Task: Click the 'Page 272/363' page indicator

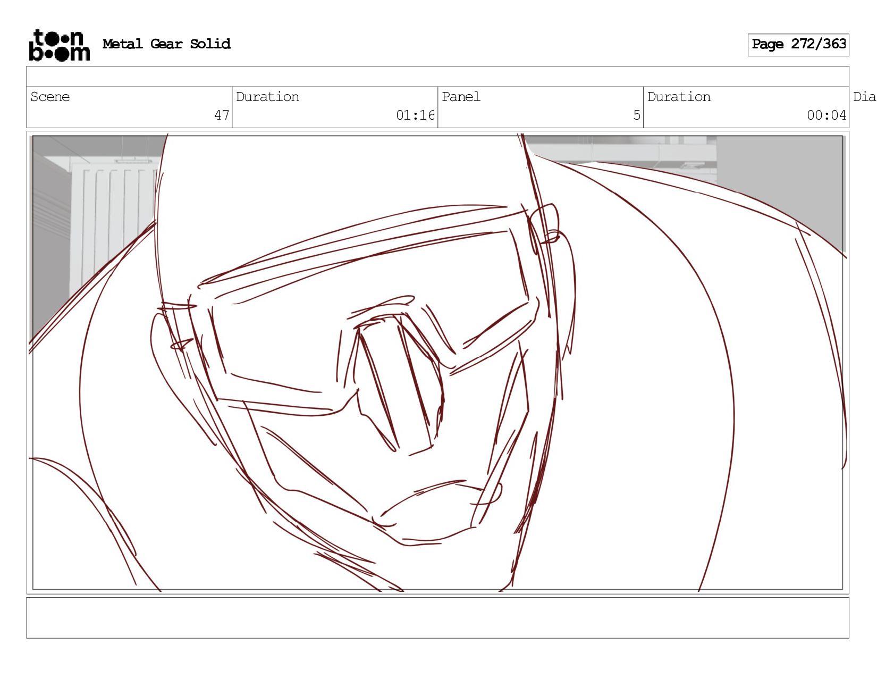Action: (x=798, y=45)
